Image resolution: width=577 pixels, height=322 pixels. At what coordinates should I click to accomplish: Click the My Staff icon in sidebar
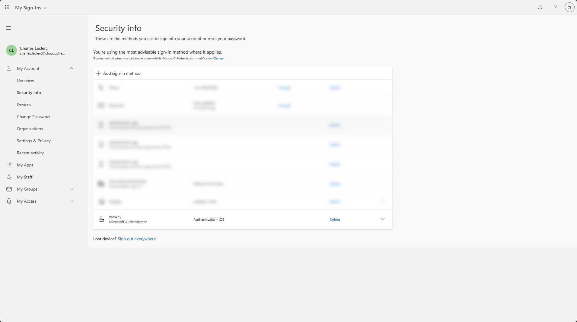tap(9, 177)
